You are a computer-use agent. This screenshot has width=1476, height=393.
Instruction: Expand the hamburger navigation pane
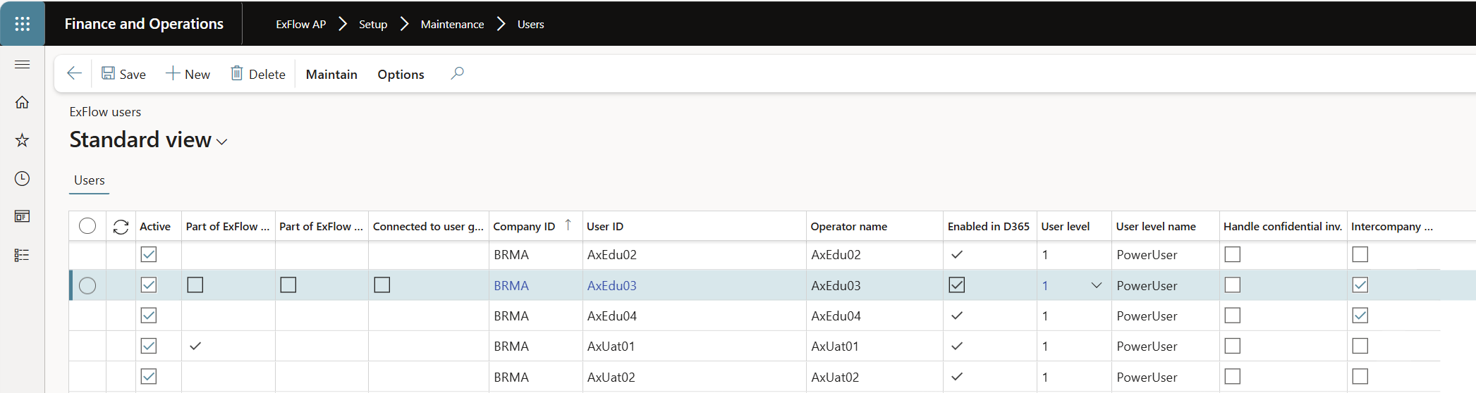click(x=22, y=65)
